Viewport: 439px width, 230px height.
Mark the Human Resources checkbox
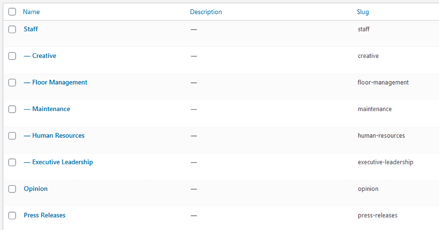[x=12, y=136]
